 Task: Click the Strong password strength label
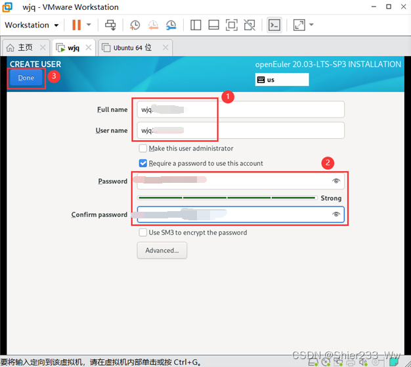(x=331, y=198)
